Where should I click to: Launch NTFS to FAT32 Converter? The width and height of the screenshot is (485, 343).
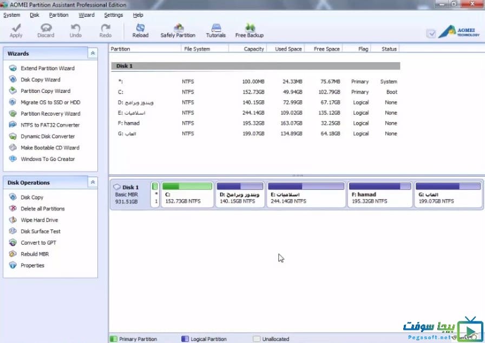click(x=50, y=125)
